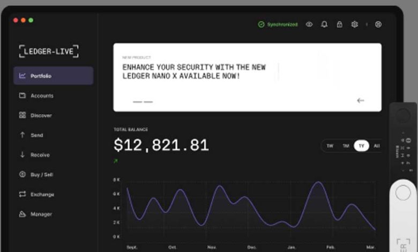Open settings with the gear icon
The image size is (418, 252).
[355, 24]
